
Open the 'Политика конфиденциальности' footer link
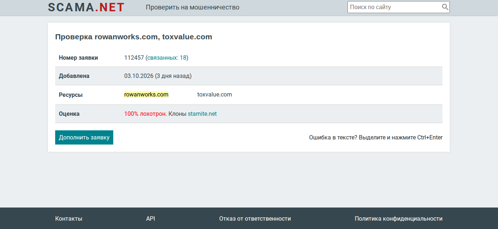pyautogui.click(x=399, y=218)
